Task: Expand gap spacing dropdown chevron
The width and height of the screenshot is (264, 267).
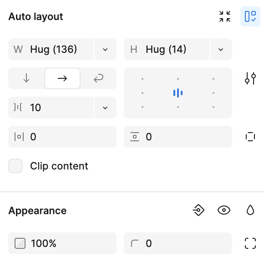Action: tap(105, 108)
